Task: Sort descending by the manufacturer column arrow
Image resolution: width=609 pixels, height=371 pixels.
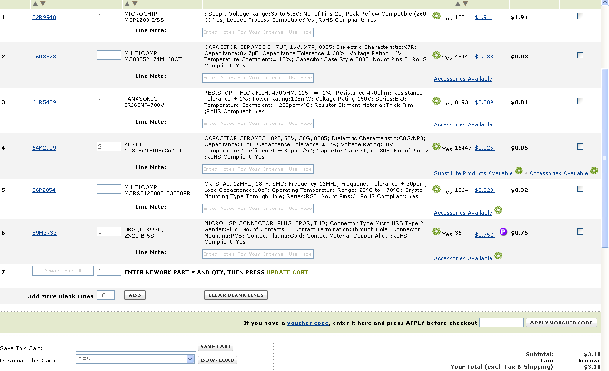Action: tap(135, 4)
